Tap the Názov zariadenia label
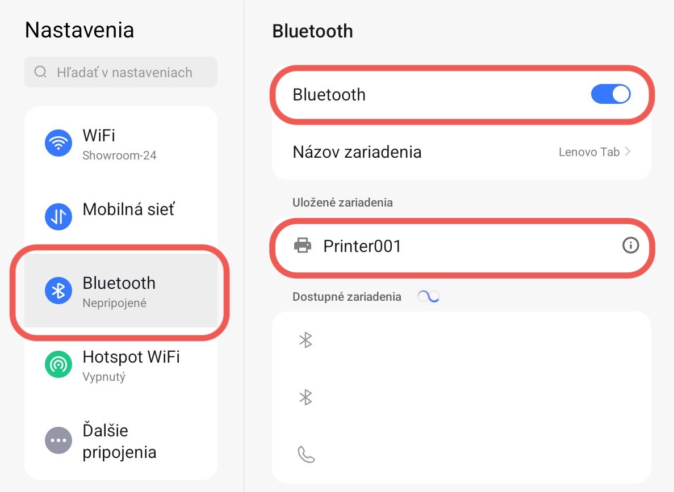 (x=357, y=152)
